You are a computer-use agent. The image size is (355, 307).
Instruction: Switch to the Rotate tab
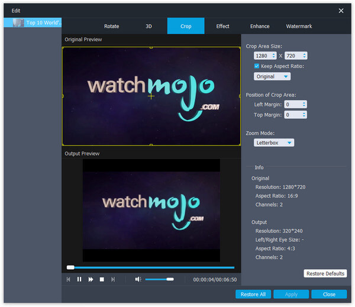tap(112, 26)
